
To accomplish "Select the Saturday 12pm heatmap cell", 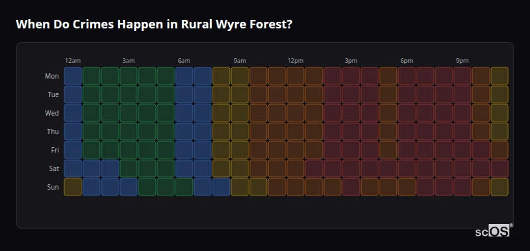I will click(295, 168).
